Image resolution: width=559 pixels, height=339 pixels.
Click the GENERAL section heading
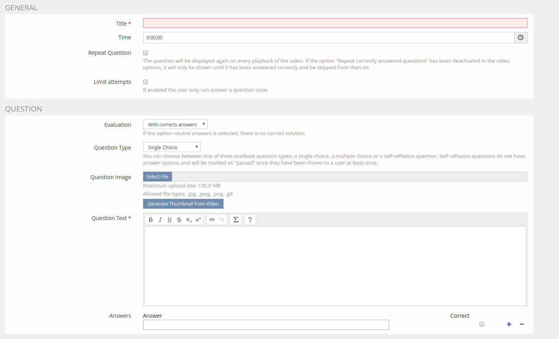click(21, 8)
